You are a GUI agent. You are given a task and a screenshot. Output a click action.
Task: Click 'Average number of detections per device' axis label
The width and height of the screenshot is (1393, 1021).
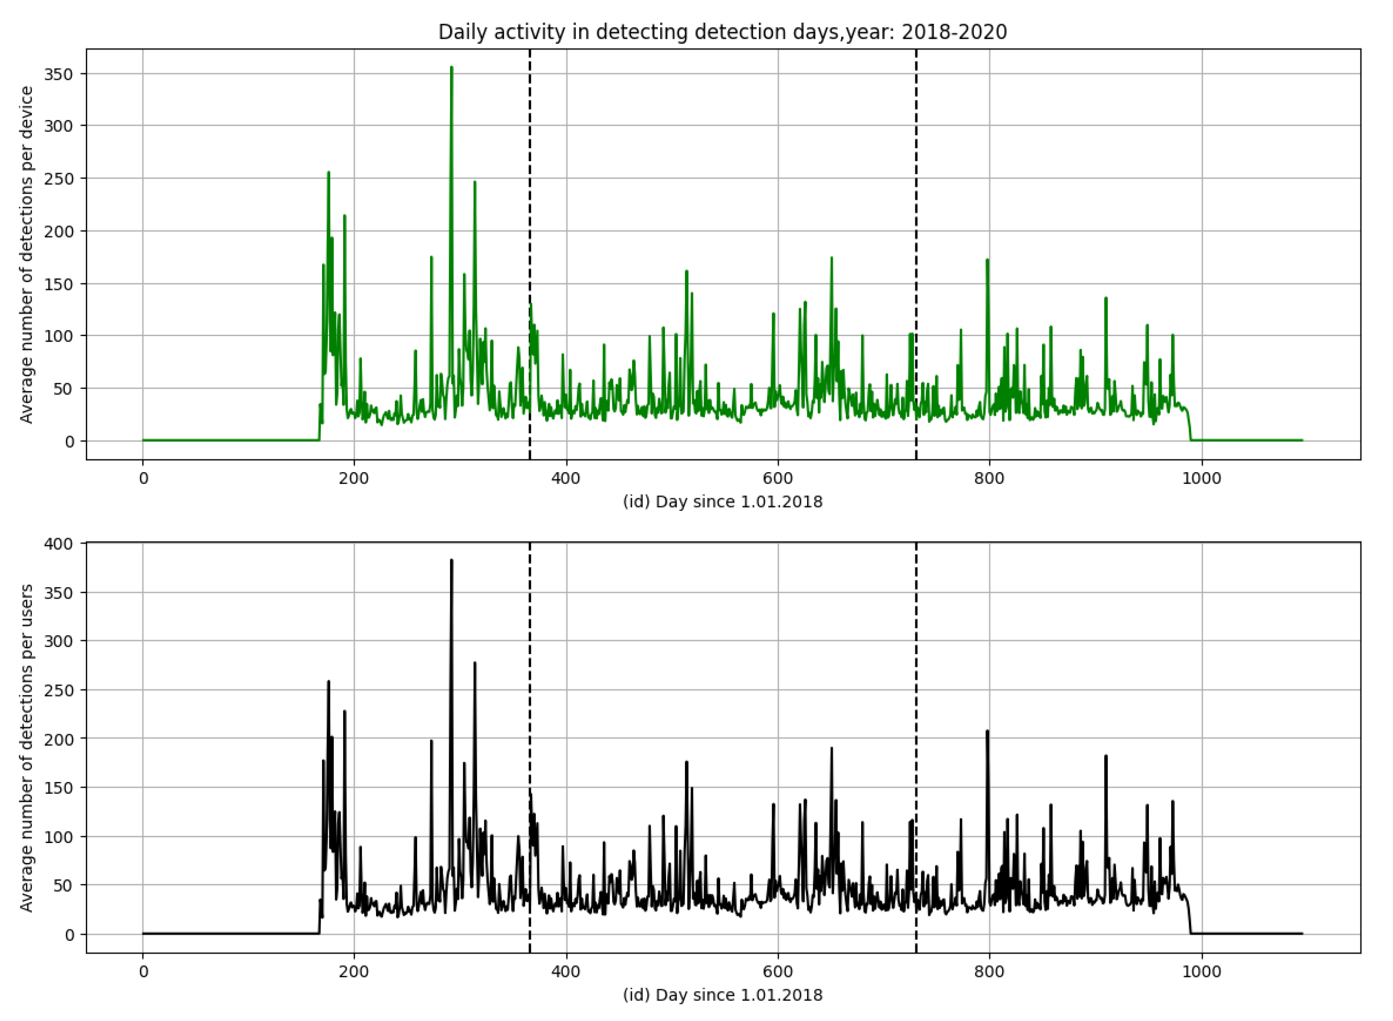[x=26, y=255]
